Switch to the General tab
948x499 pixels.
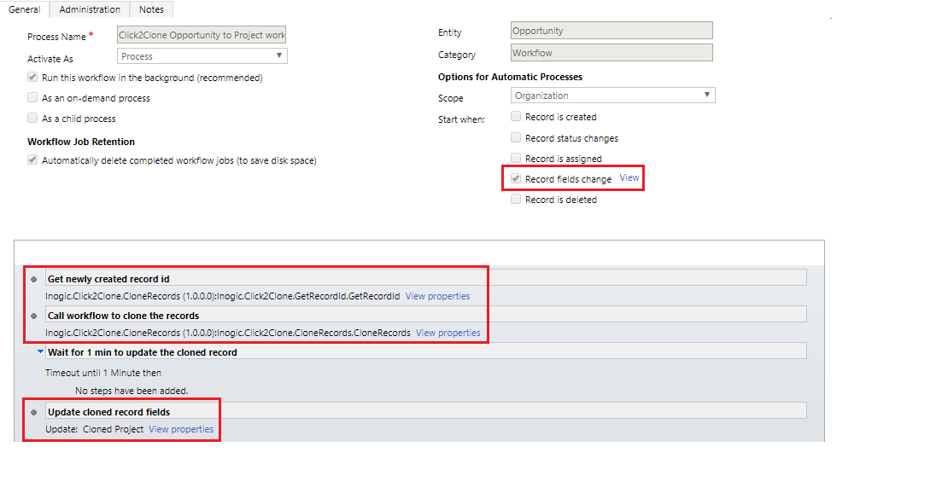(x=24, y=9)
